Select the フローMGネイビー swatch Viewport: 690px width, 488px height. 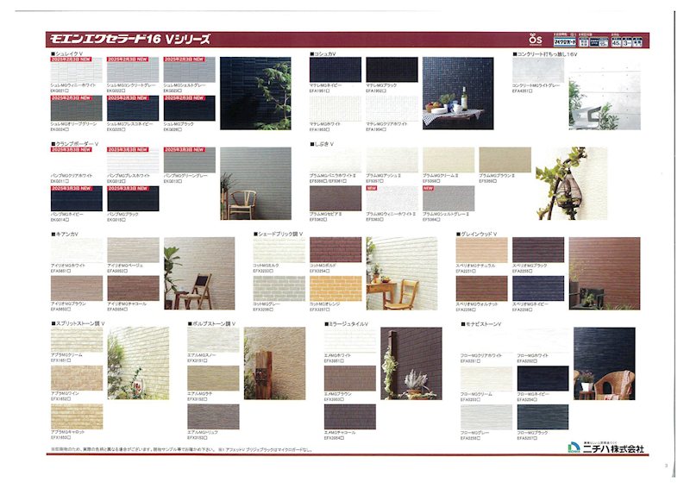[x=543, y=379]
